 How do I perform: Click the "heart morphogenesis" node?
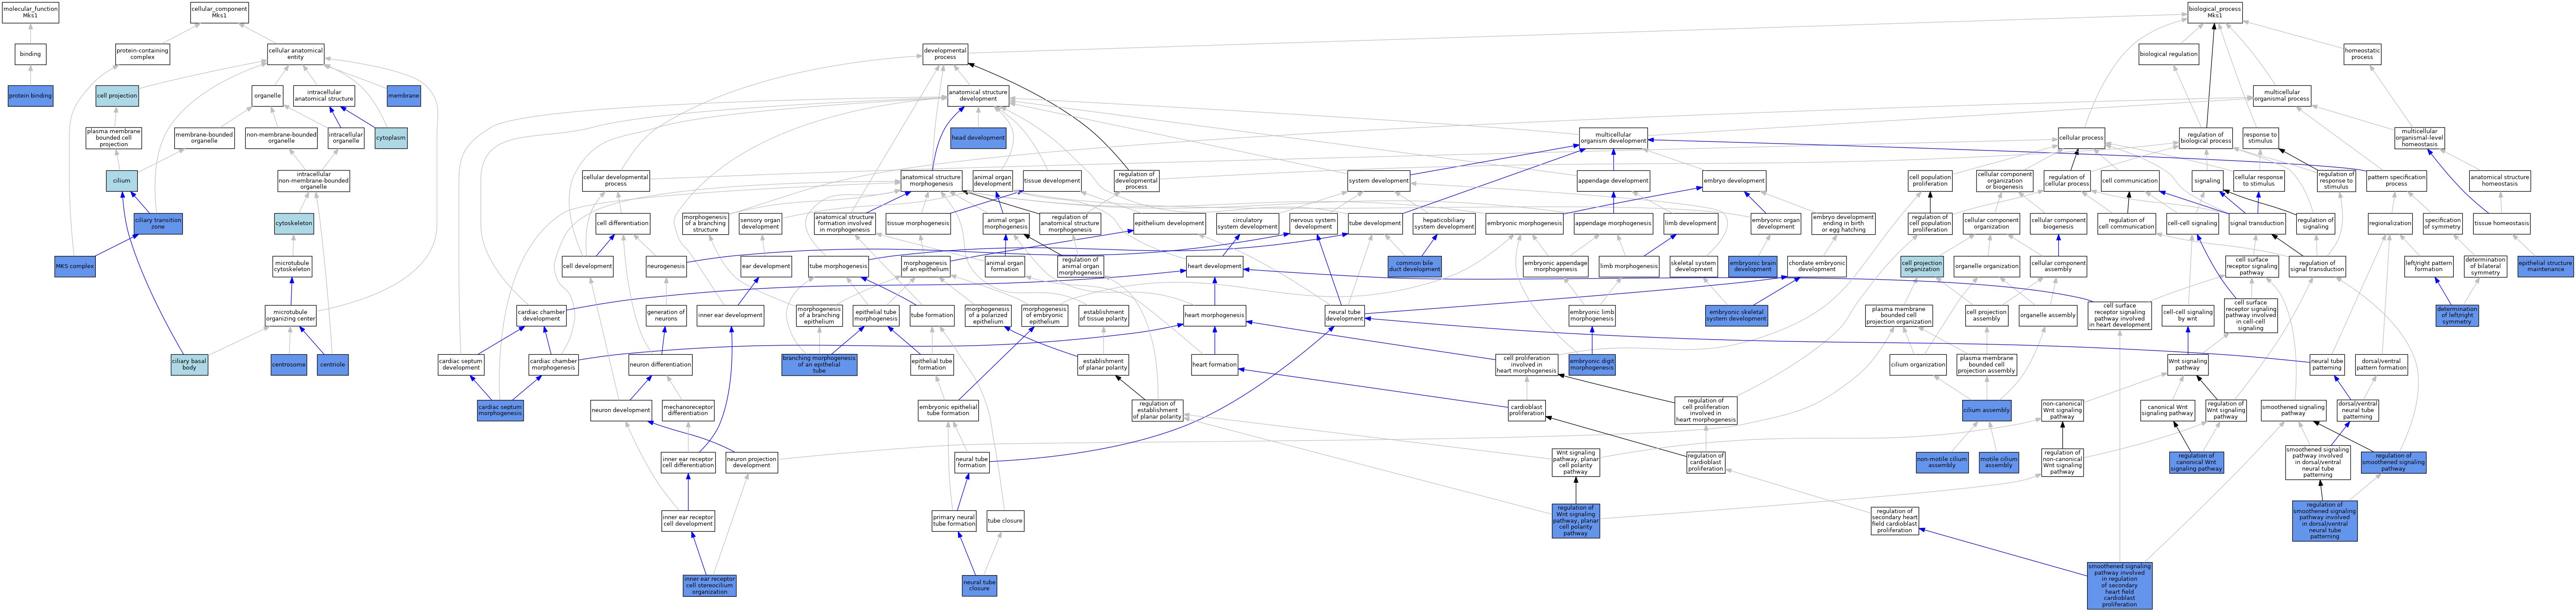1214,316
